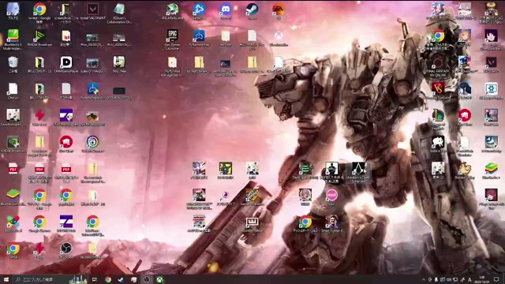Toggle the IME input mode indicator A
This screenshot has height=284, width=505.
pyautogui.click(x=469, y=280)
